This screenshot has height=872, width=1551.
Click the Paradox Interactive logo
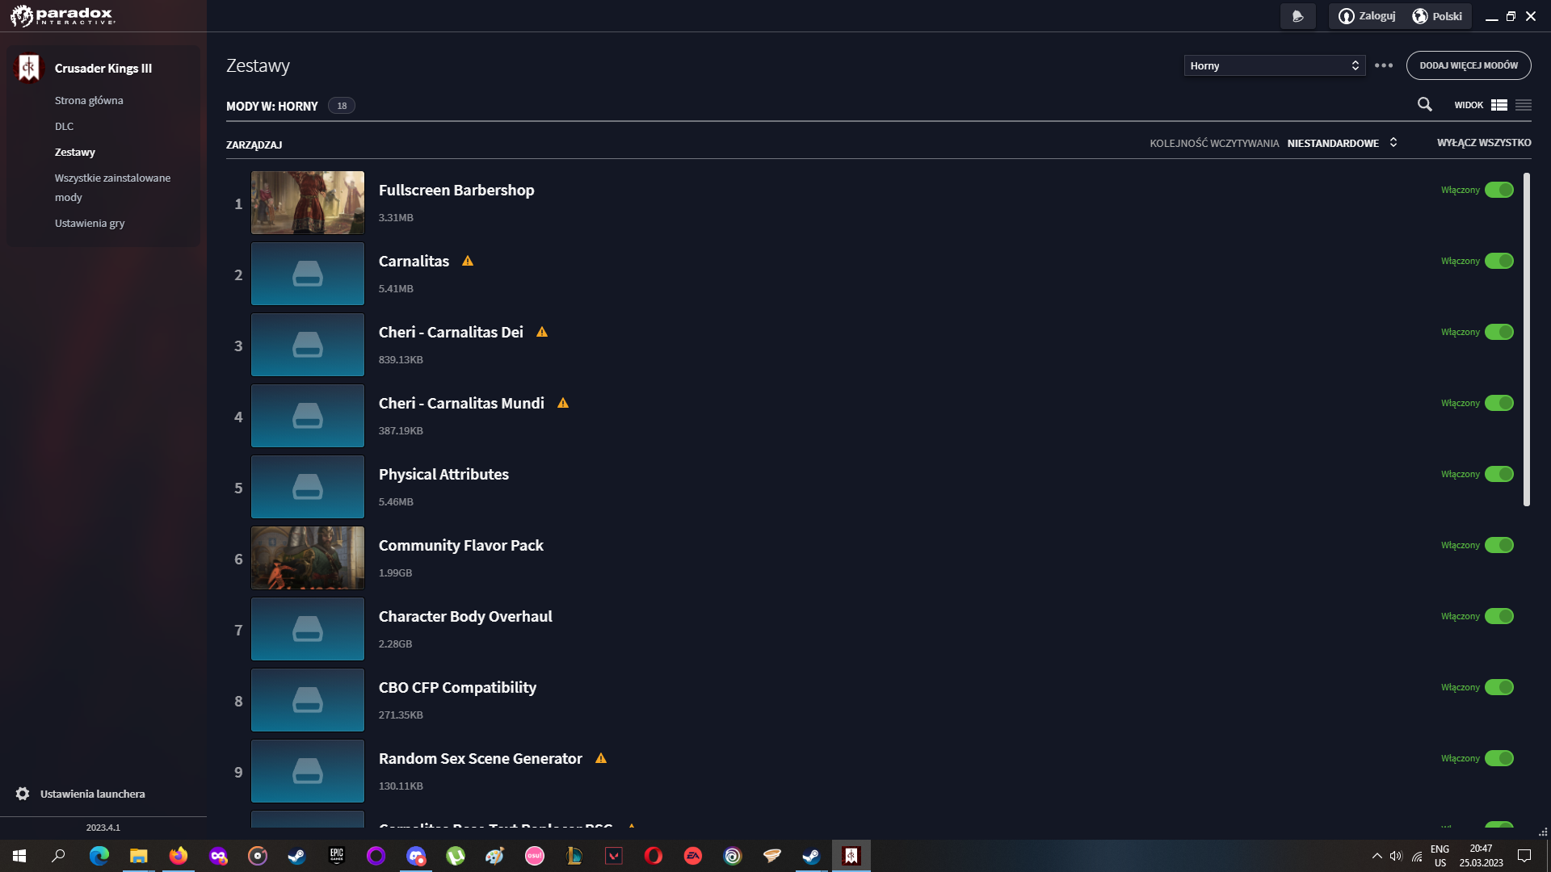63,15
